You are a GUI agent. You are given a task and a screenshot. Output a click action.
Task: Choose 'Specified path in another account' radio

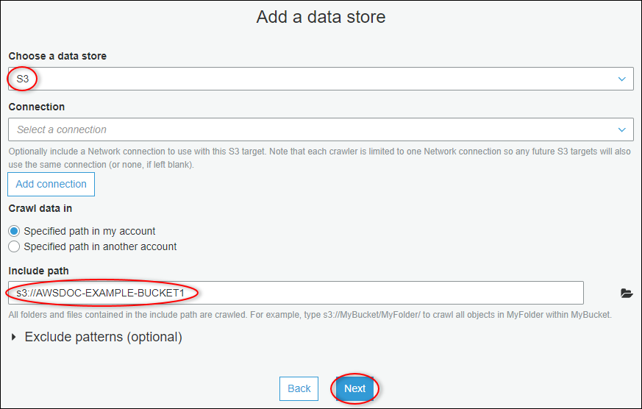click(14, 246)
